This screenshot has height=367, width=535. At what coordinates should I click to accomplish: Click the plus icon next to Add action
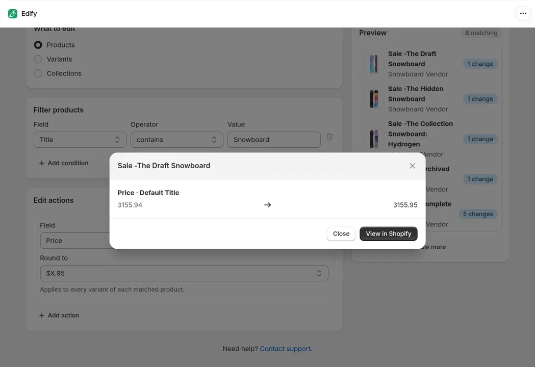click(x=42, y=316)
